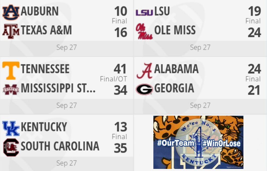267x171 pixels.
Task: Click the GEORGIA team name
Action: (174, 88)
